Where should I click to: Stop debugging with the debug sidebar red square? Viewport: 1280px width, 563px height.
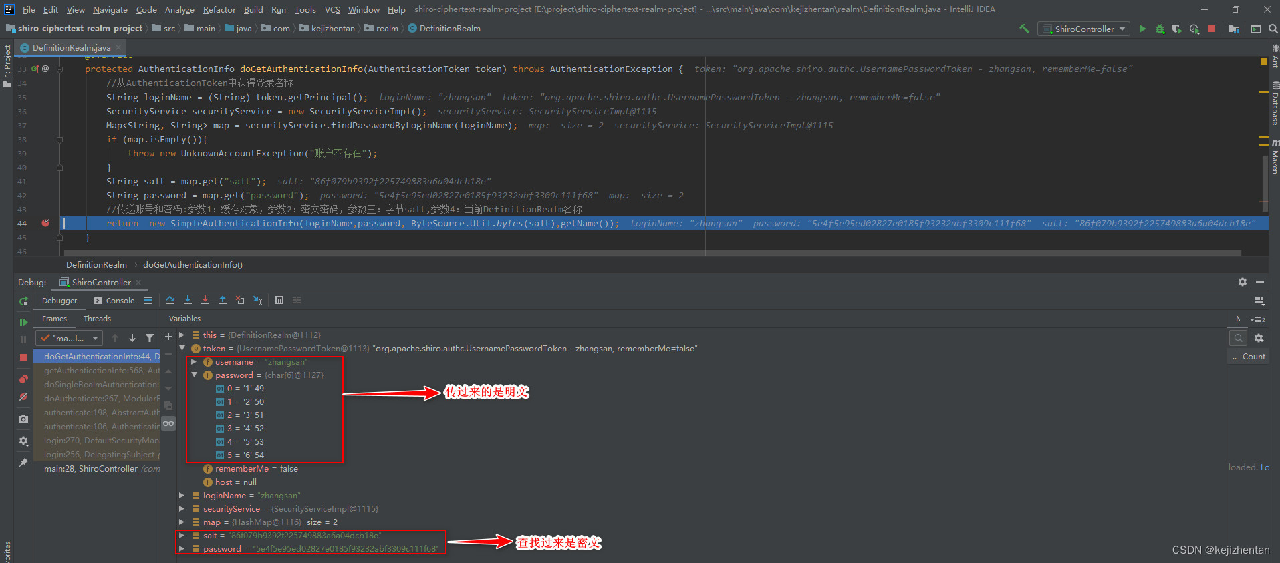23,357
